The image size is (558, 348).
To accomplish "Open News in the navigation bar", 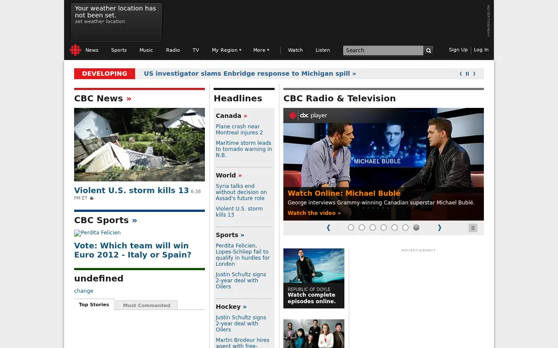I will 92,50.
